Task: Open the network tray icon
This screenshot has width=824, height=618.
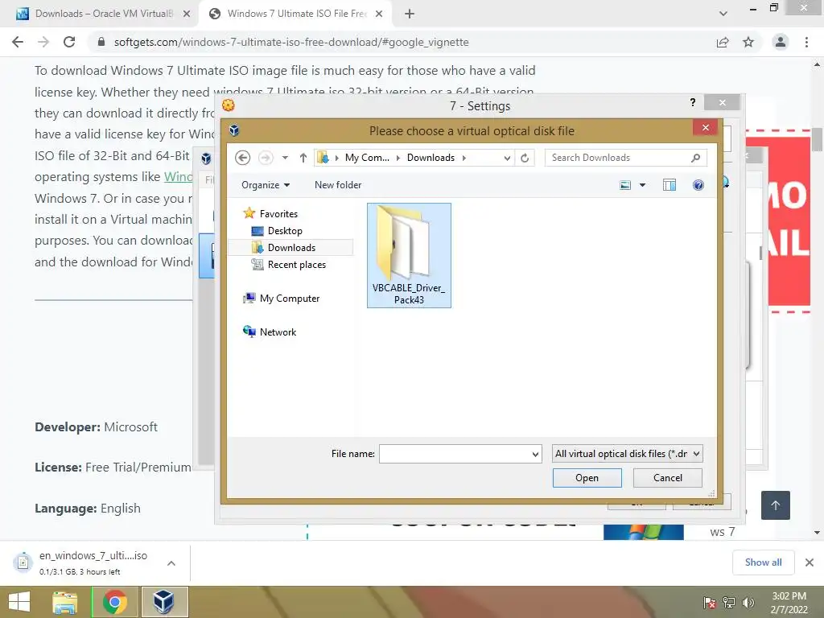Action: coord(729,603)
